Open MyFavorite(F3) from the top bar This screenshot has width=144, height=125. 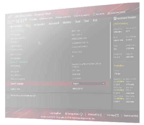point(46,18)
